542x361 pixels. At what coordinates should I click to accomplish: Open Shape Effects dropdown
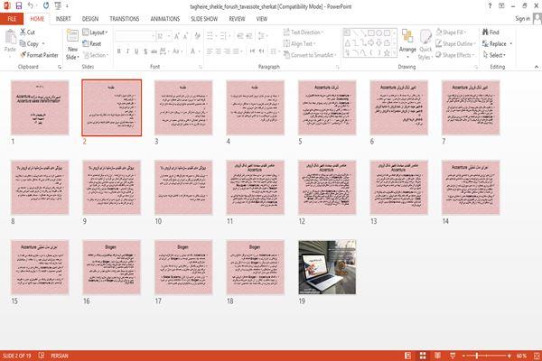[x=455, y=55]
